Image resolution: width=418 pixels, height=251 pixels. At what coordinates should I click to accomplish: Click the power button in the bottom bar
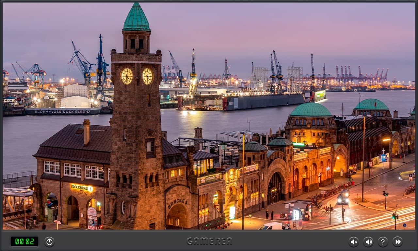[49, 242]
